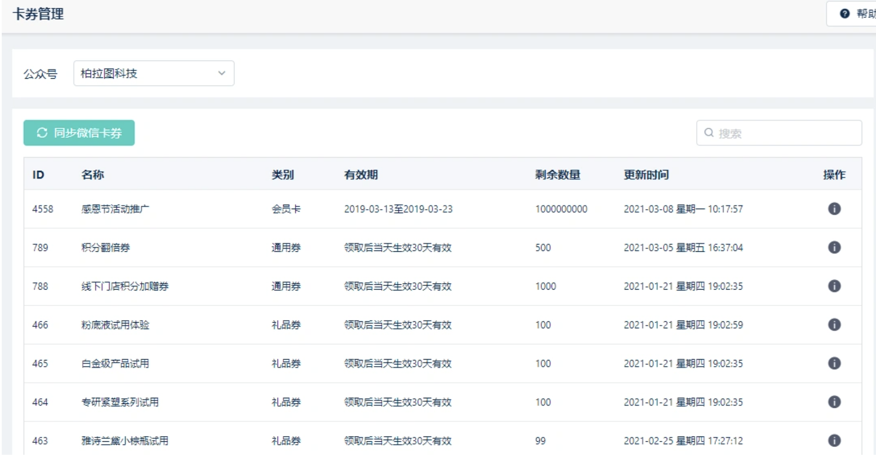Click the 更新时间 column header
The width and height of the screenshot is (876, 460).
[646, 175]
